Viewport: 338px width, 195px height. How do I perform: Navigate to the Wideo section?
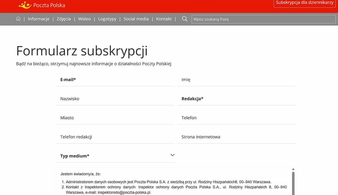(84, 19)
